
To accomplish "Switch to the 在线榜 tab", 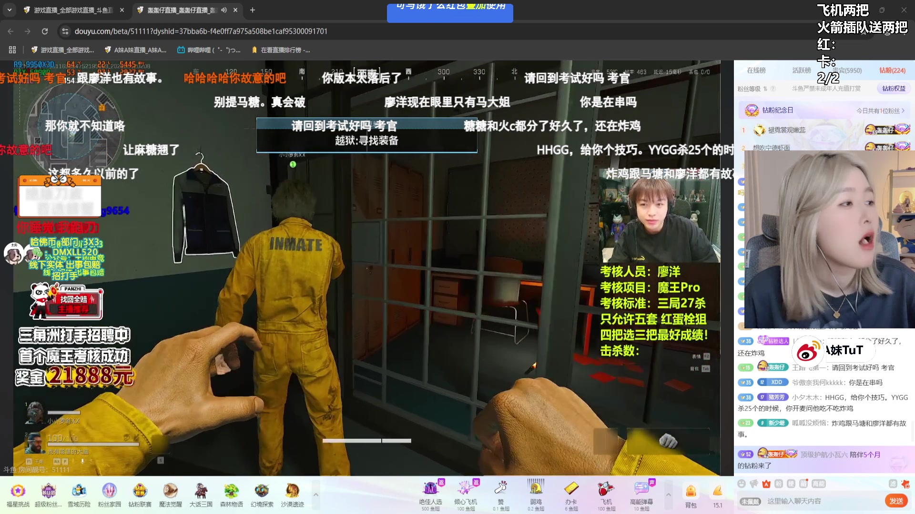I will [756, 70].
